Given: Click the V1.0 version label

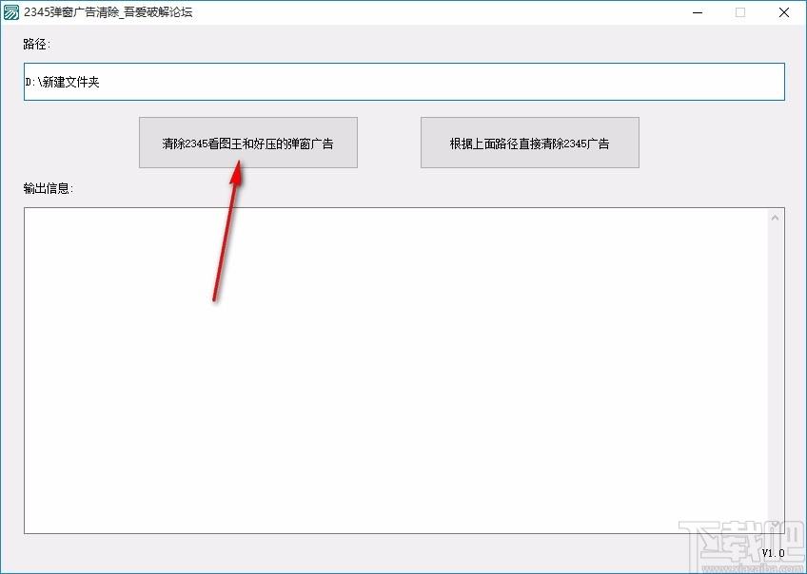Looking at the screenshot, I should (773, 553).
